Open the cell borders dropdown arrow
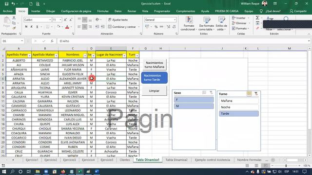The image size is (312, 175). [52, 27]
